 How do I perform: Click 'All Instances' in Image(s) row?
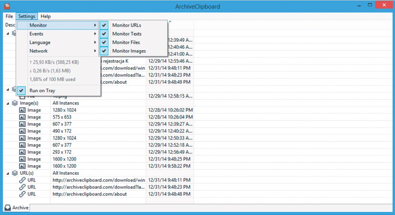[66, 103]
